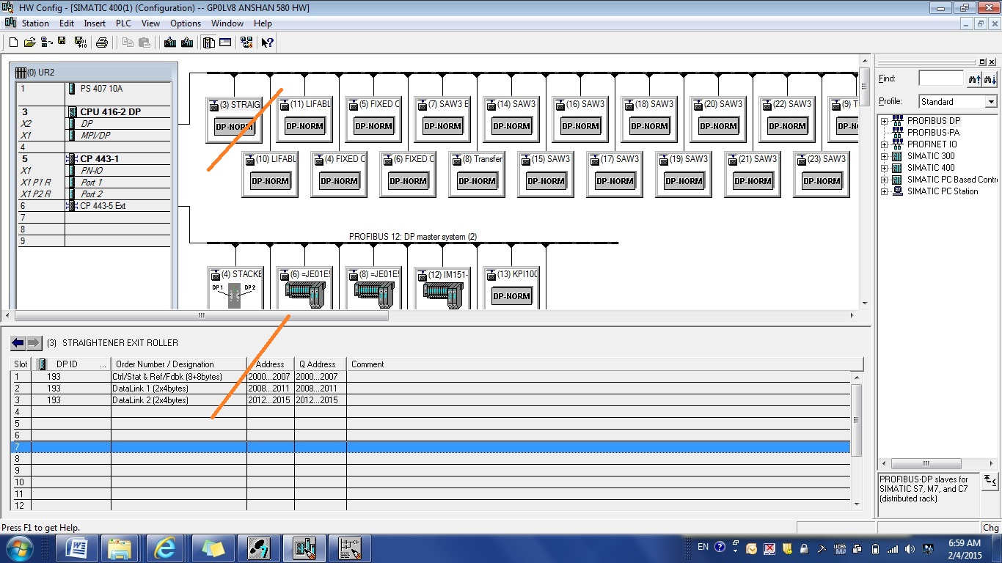Click the slot table vertical scrollbar thumb
This screenshot has height=563, width=1002.
coord(857,420)
